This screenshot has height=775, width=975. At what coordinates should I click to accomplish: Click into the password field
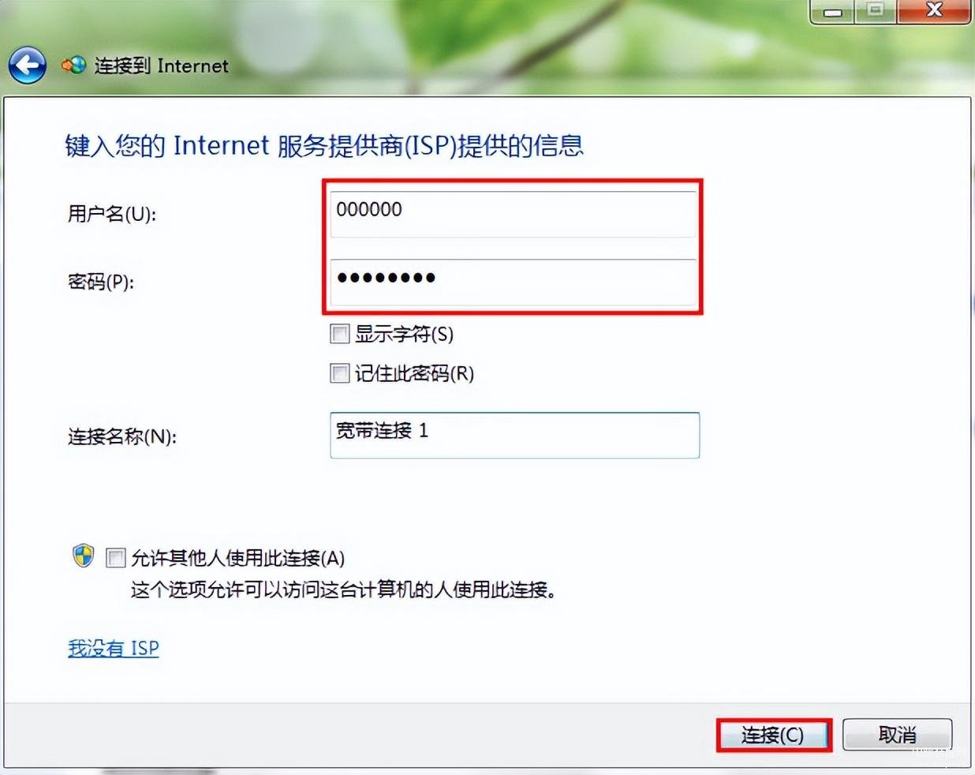tap(514, 282)
